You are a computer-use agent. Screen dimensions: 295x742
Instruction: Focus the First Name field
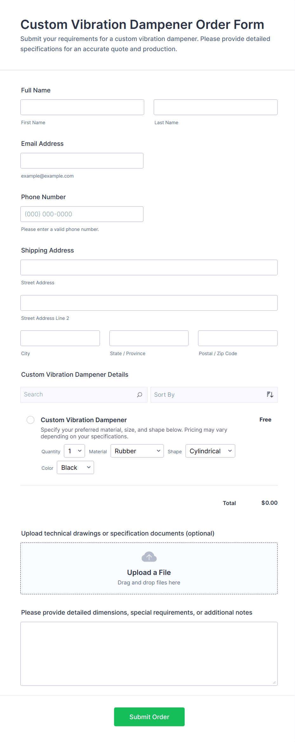[x=82, y=107]
